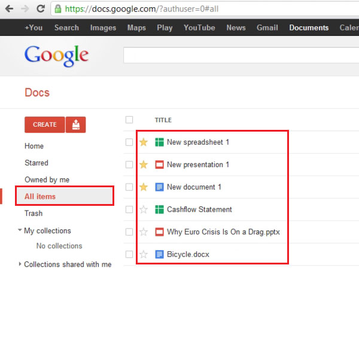Star the Bicycle.docx file
359x359 pixels.
[144, 254]
